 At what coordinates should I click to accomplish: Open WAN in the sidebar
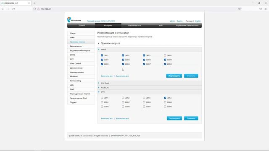(81, 37)
